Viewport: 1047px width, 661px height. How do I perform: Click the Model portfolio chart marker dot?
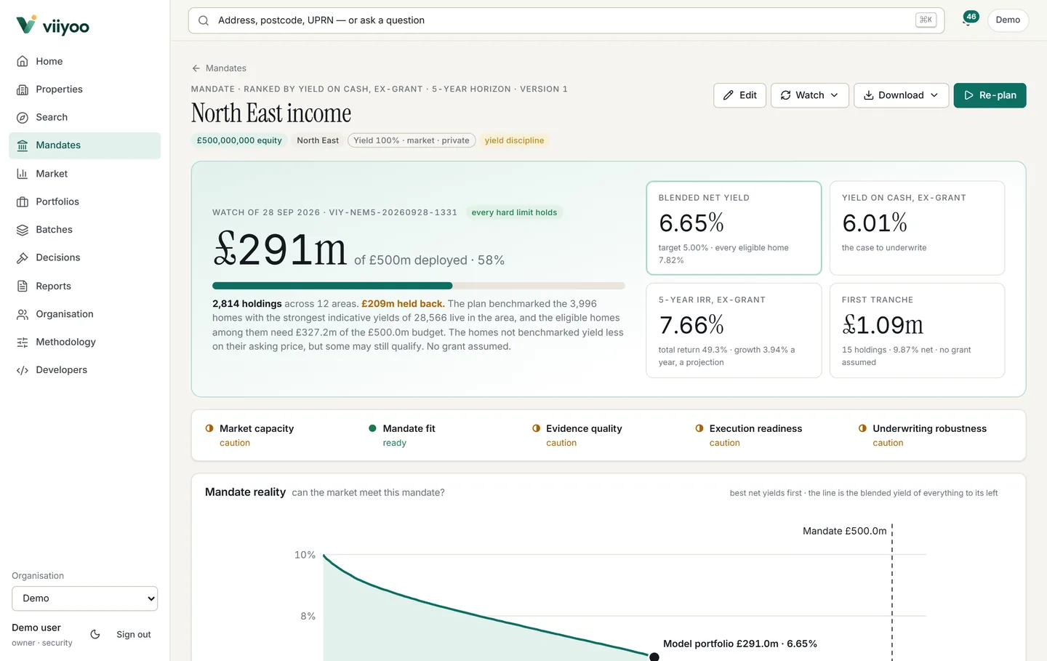654,657
